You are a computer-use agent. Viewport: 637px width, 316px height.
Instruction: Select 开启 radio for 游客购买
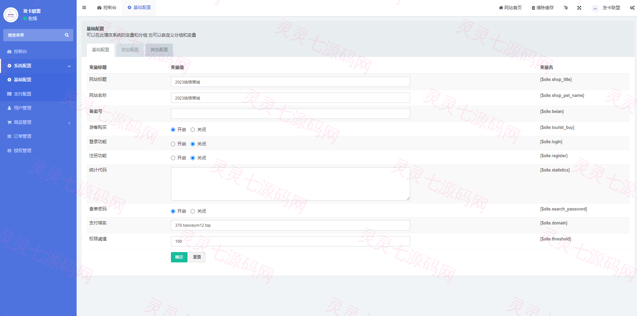click(173, 130)
